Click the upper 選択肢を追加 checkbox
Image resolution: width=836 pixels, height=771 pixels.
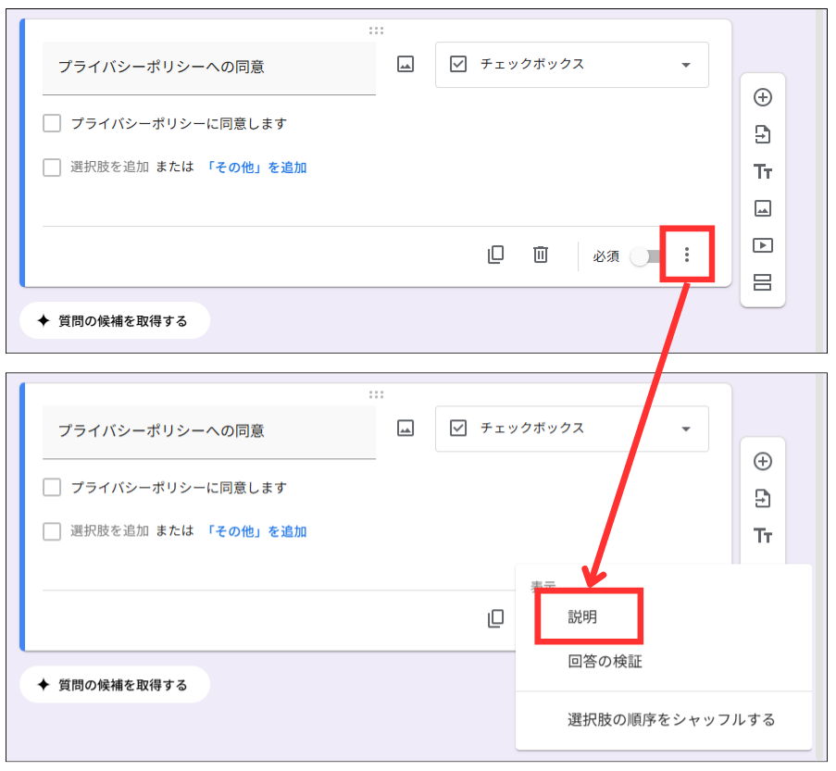tap(52, 167)
